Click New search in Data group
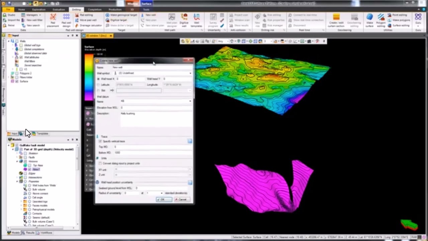Screen dimensions: 428x241 coord(31,25)
